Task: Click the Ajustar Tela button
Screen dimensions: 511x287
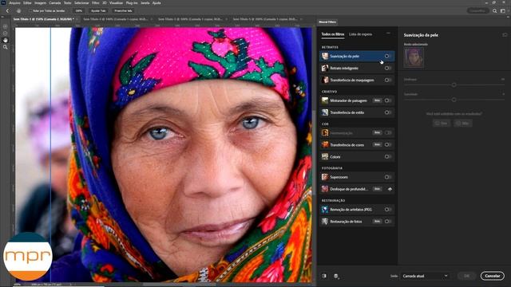Action: 98,10
